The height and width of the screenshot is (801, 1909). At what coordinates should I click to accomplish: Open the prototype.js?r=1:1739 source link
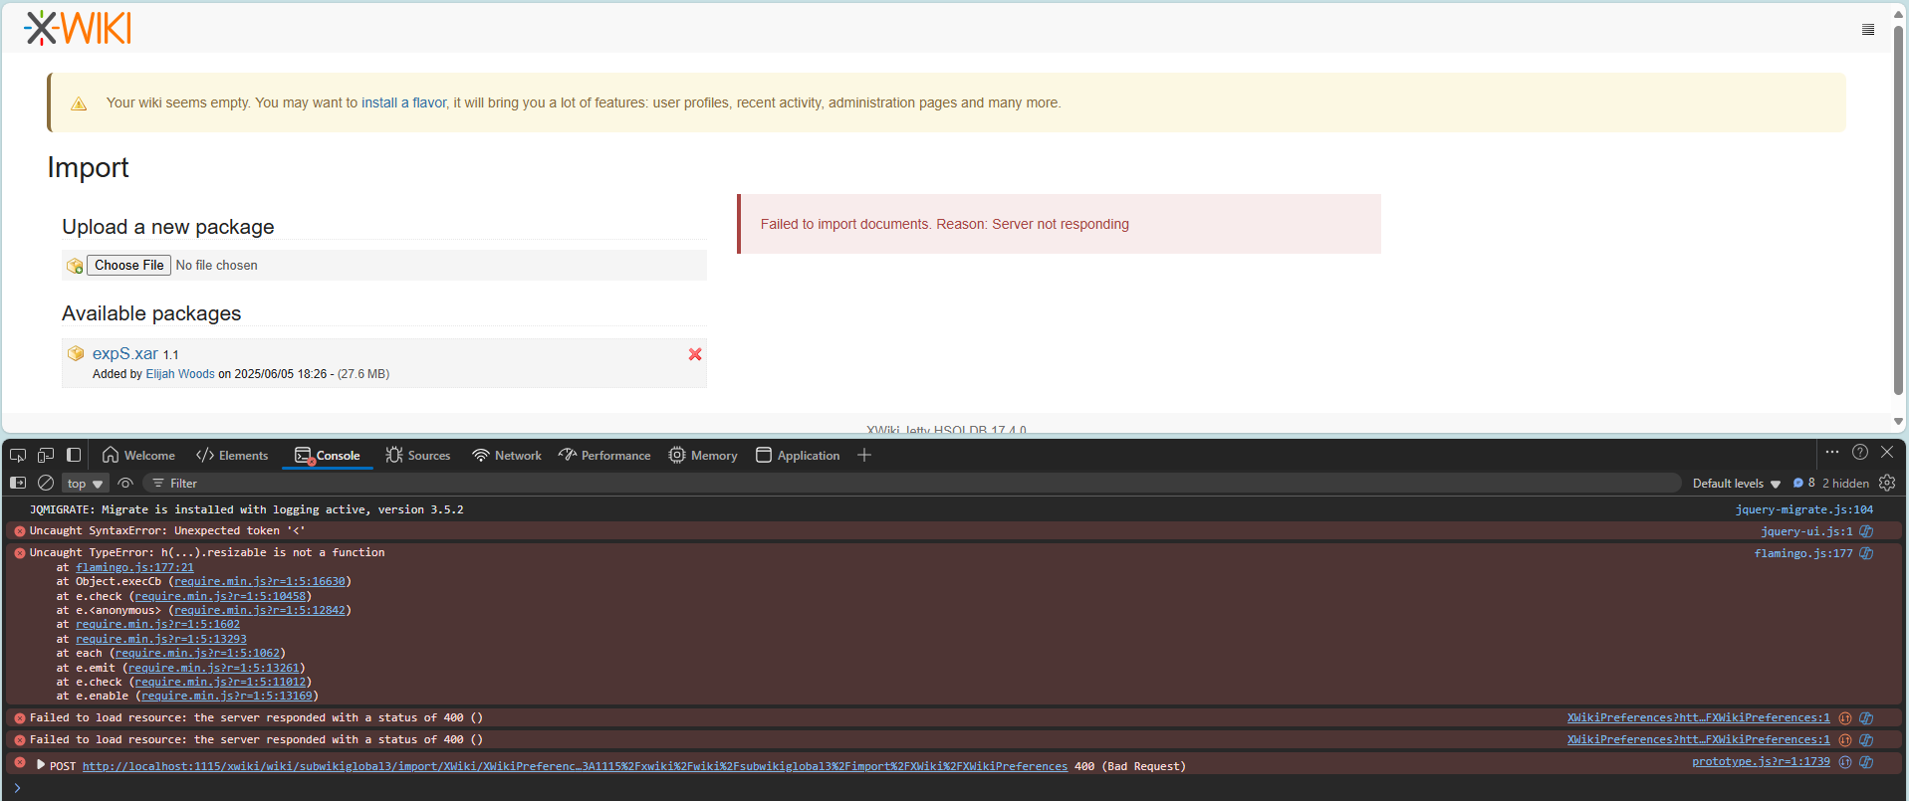pos(1761,761)
